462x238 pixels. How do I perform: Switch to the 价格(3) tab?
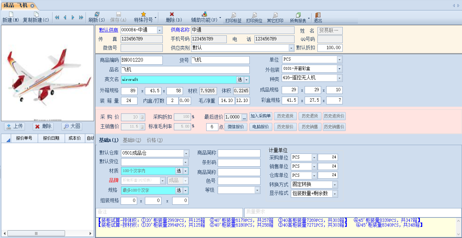coord(155,140)
